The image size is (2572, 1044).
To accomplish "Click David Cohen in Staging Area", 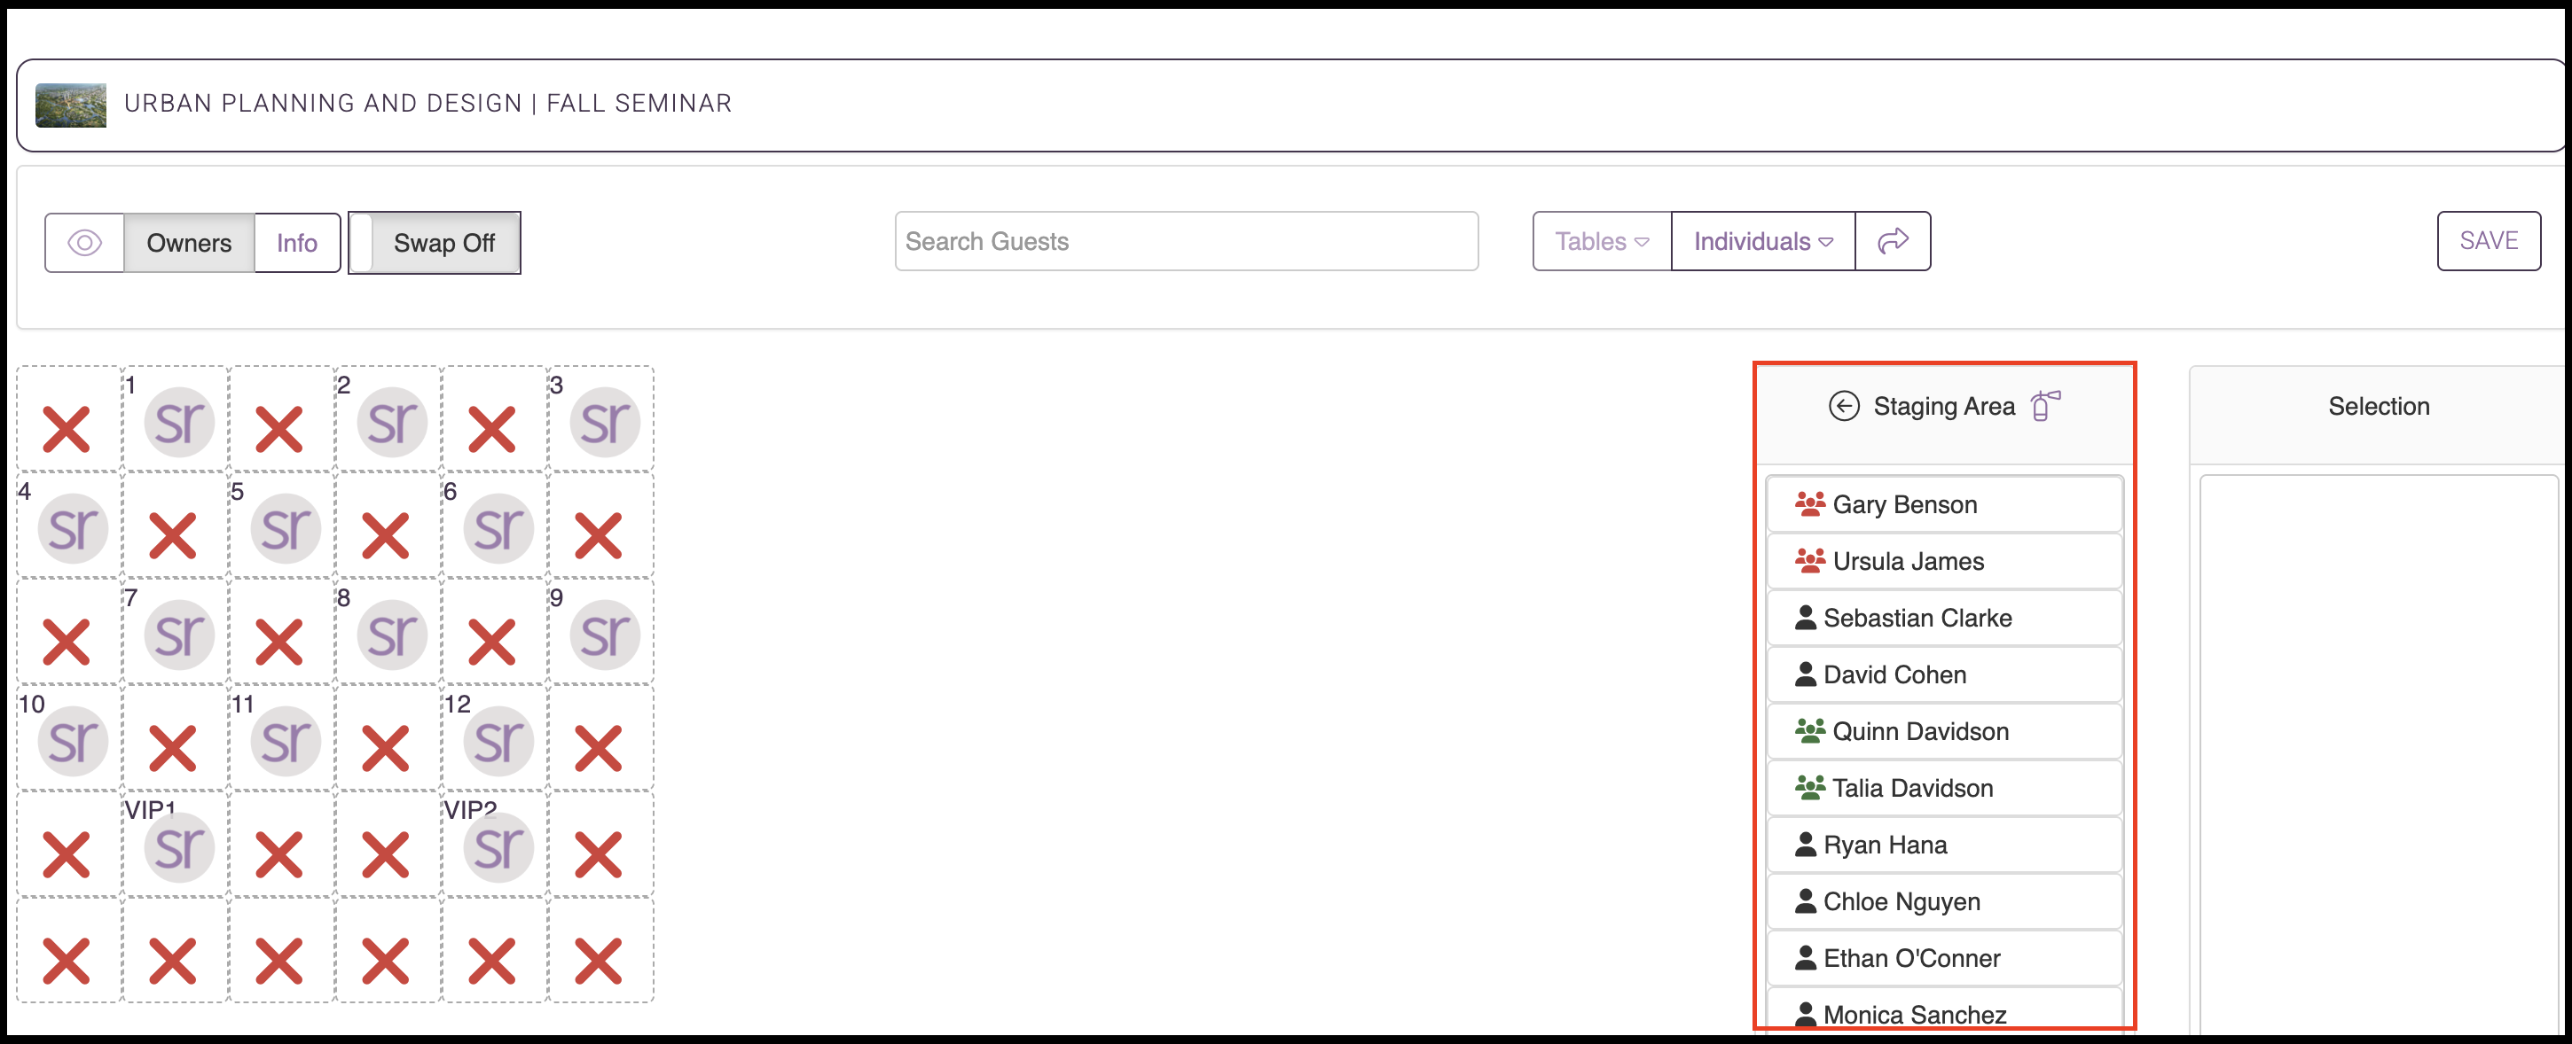I will coord(1944,675).
